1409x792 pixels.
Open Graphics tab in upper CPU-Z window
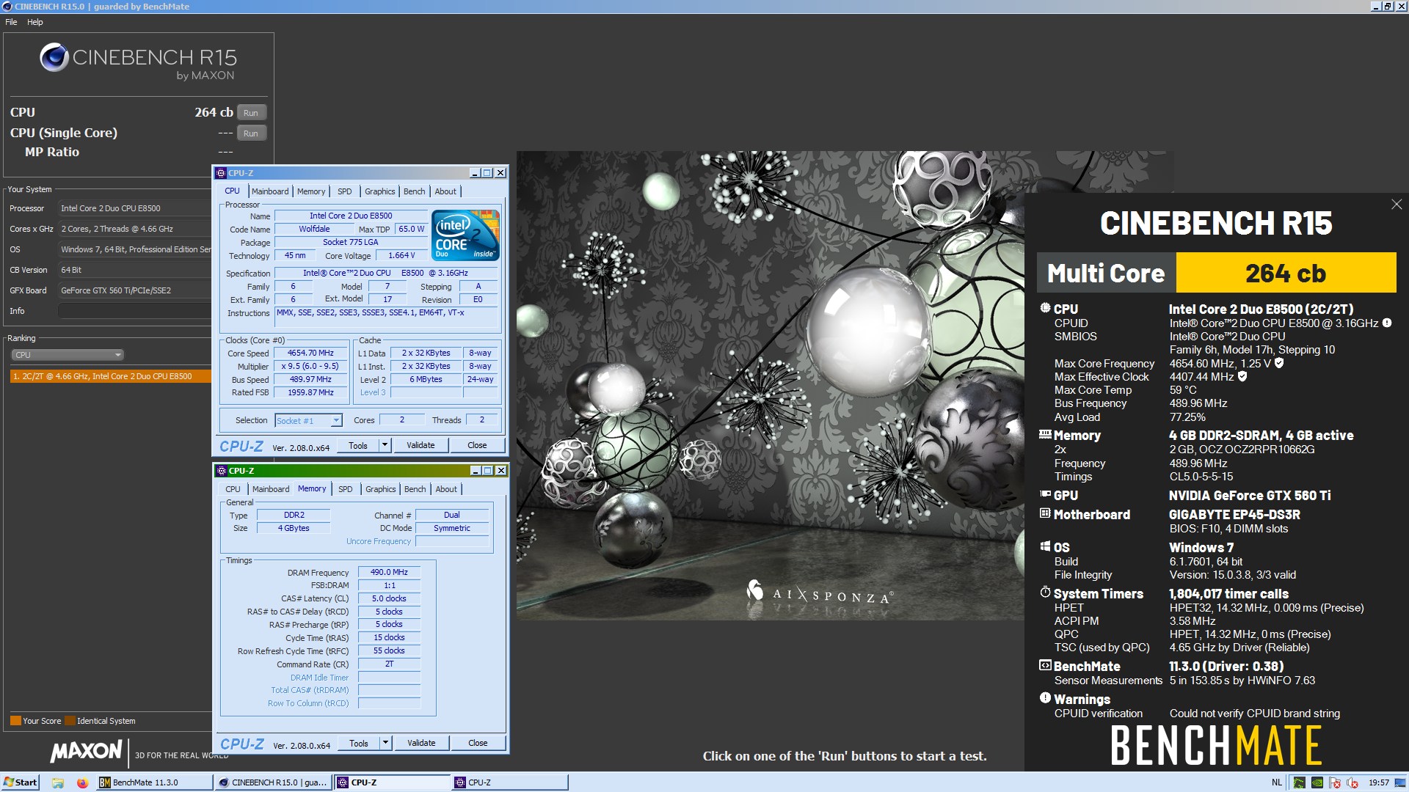[x=380, y=191]
